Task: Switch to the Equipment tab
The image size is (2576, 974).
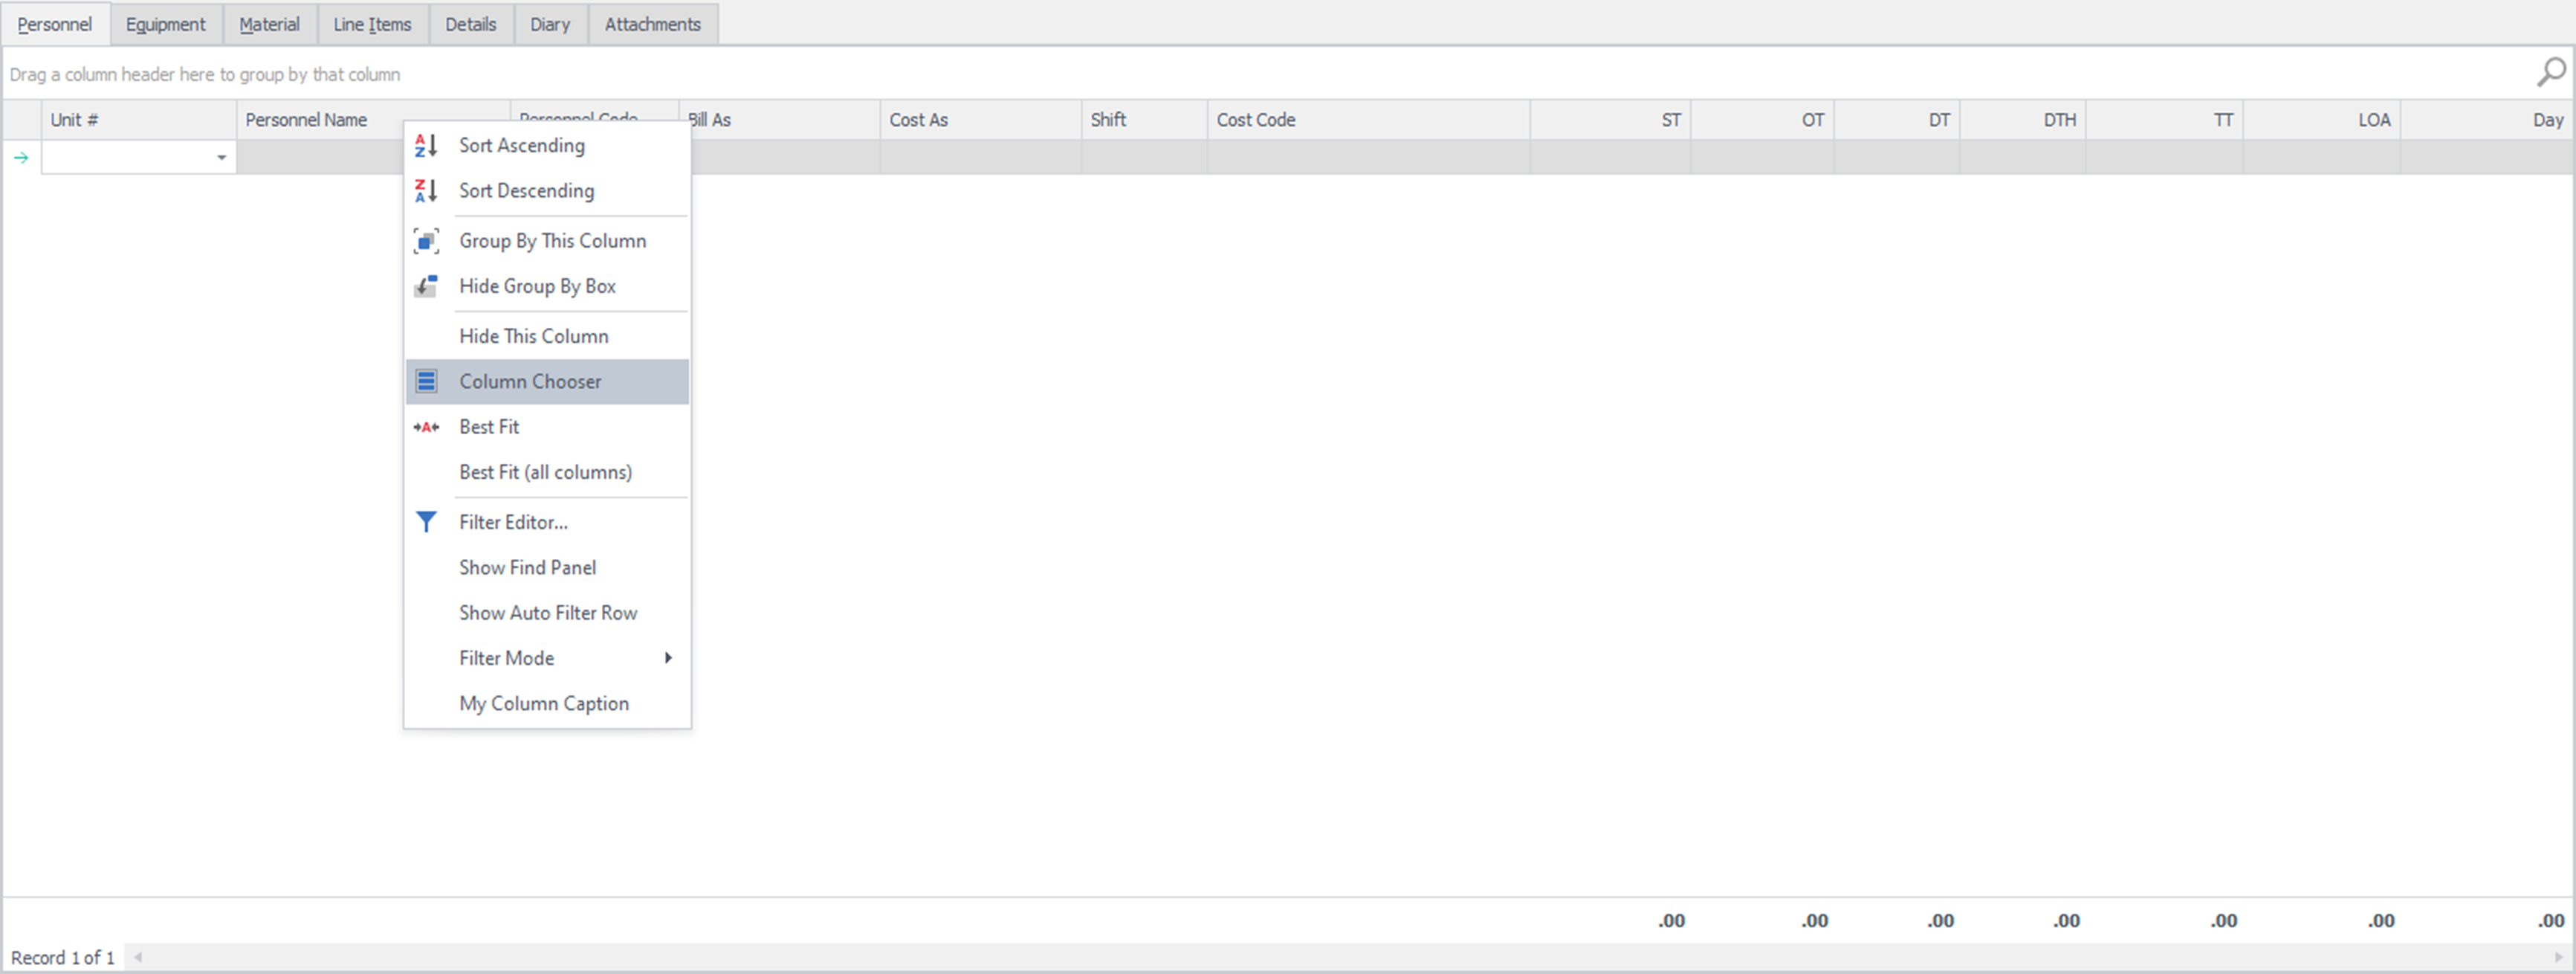Action: (x=165, y=24)
